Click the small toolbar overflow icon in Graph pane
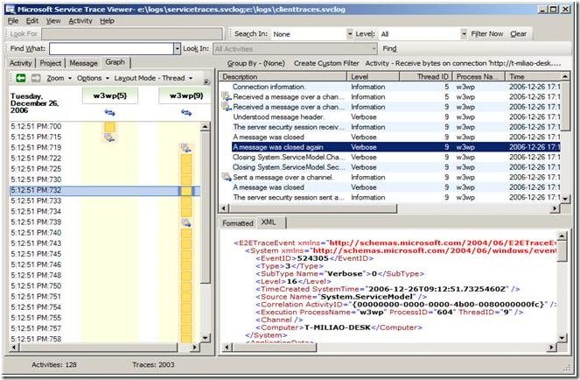This screenshot has width=580, height=380. click(x=206, y=81)
